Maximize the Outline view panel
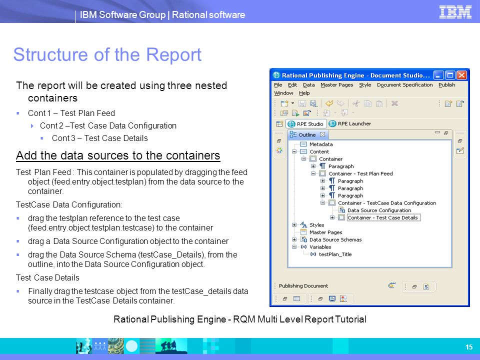The width and height of the screenshot is (480, 360). pos(446,133)
